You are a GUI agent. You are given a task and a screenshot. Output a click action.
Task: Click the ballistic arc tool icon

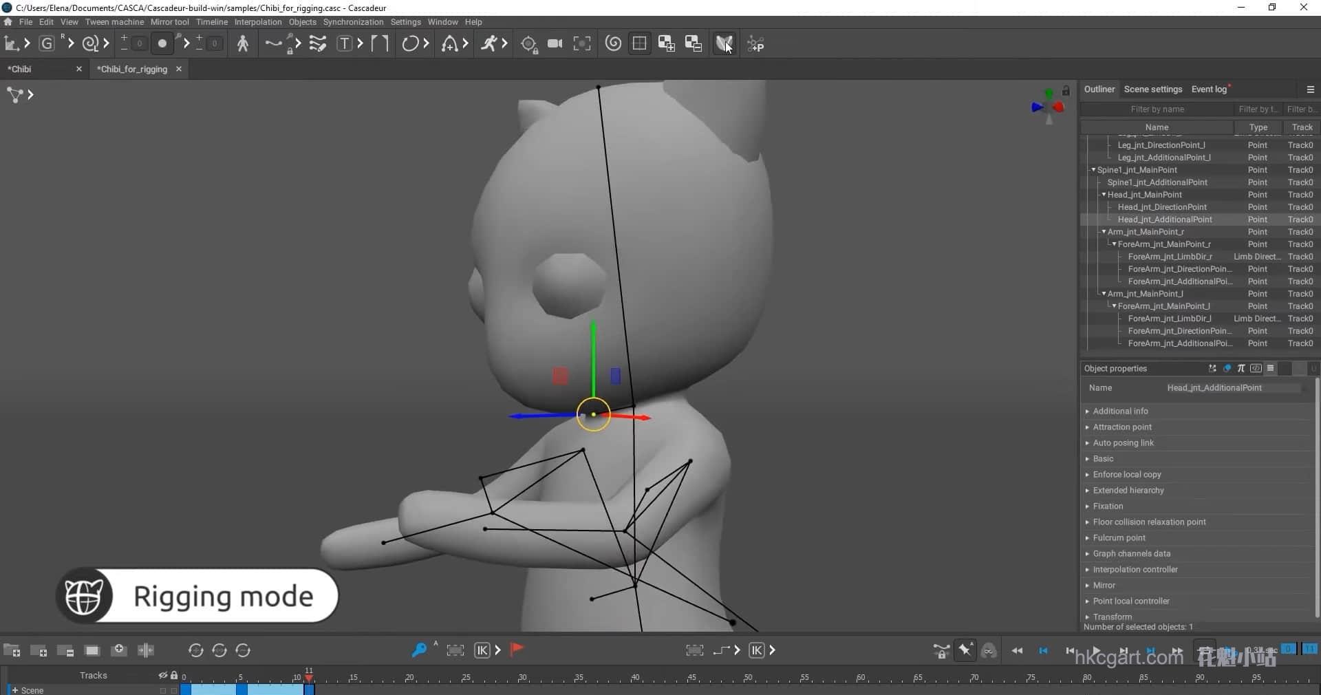449,44
